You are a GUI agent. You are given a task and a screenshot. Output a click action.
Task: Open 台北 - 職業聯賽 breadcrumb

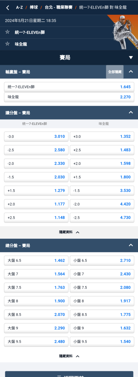pyautogui.click(x=58, y=8)
